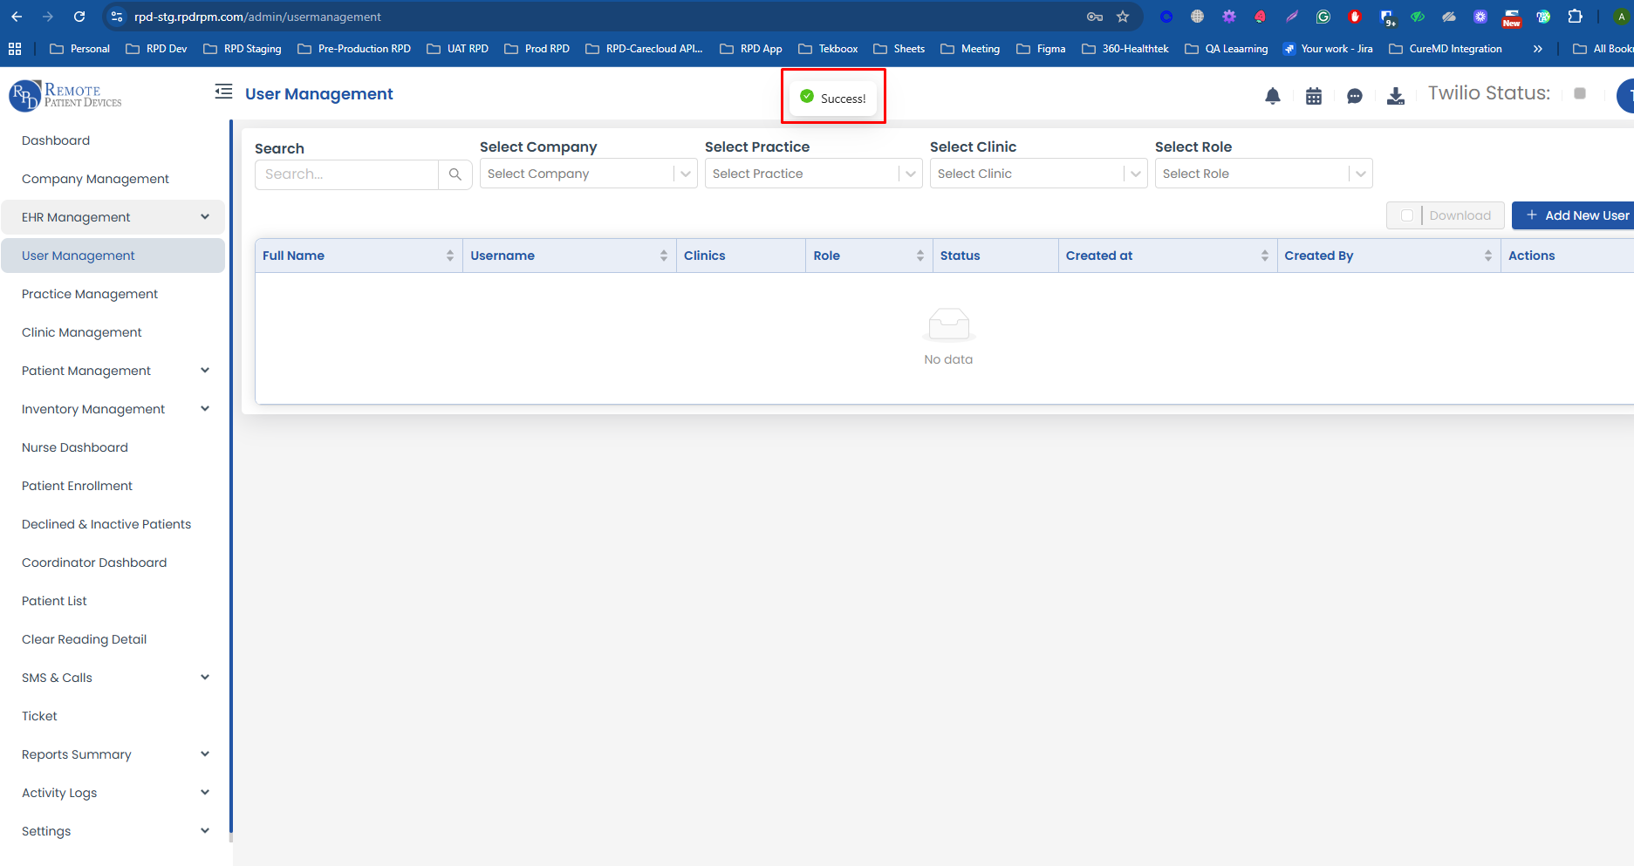Click the notifications bell icon
This screenshot has width=1634, height=866.
pyautogui.click(x=1272, y=96)
